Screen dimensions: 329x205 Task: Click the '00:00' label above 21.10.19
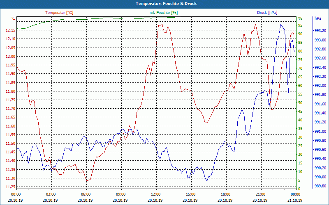tap(295, 194)
